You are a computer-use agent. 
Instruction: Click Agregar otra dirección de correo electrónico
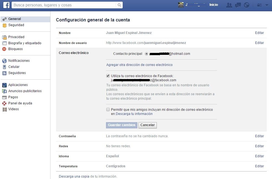[x=139, y=65]
